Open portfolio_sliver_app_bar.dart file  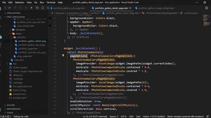(31, 22)
